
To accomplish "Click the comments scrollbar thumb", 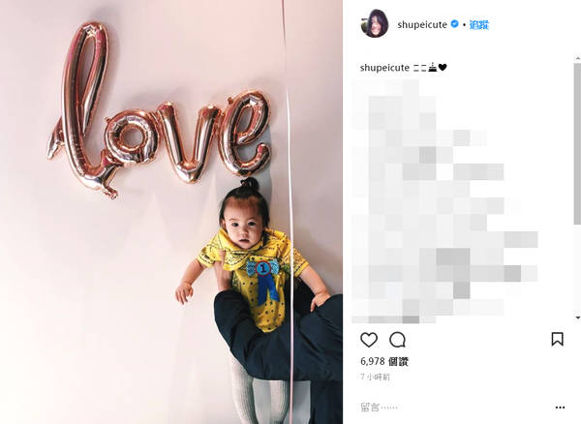I will [x=577, y=143].
